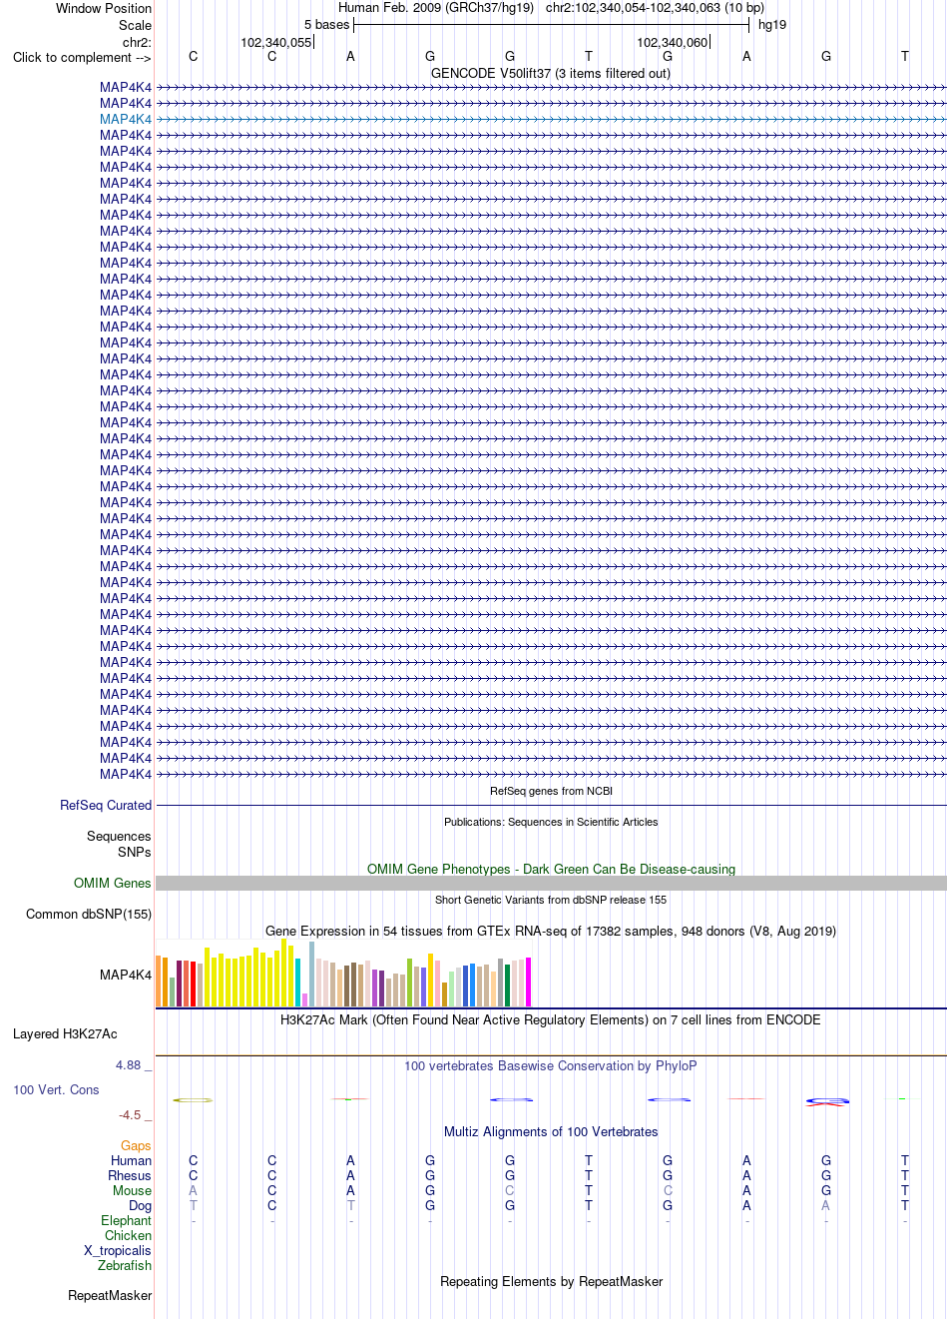
Task: Select the highlighted light-blue MAP4K4 transcript label
Action: 126,119
